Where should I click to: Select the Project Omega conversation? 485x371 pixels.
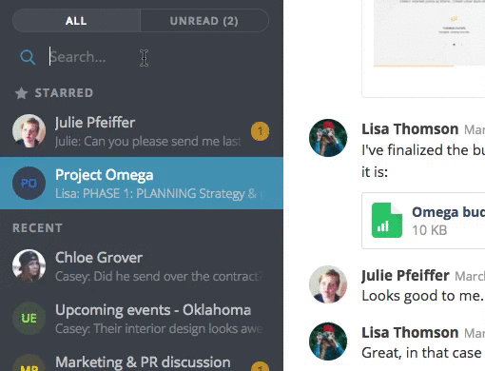(x=142, y=183)
